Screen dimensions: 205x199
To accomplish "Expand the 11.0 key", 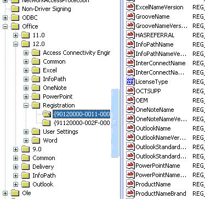I will 16,35.
